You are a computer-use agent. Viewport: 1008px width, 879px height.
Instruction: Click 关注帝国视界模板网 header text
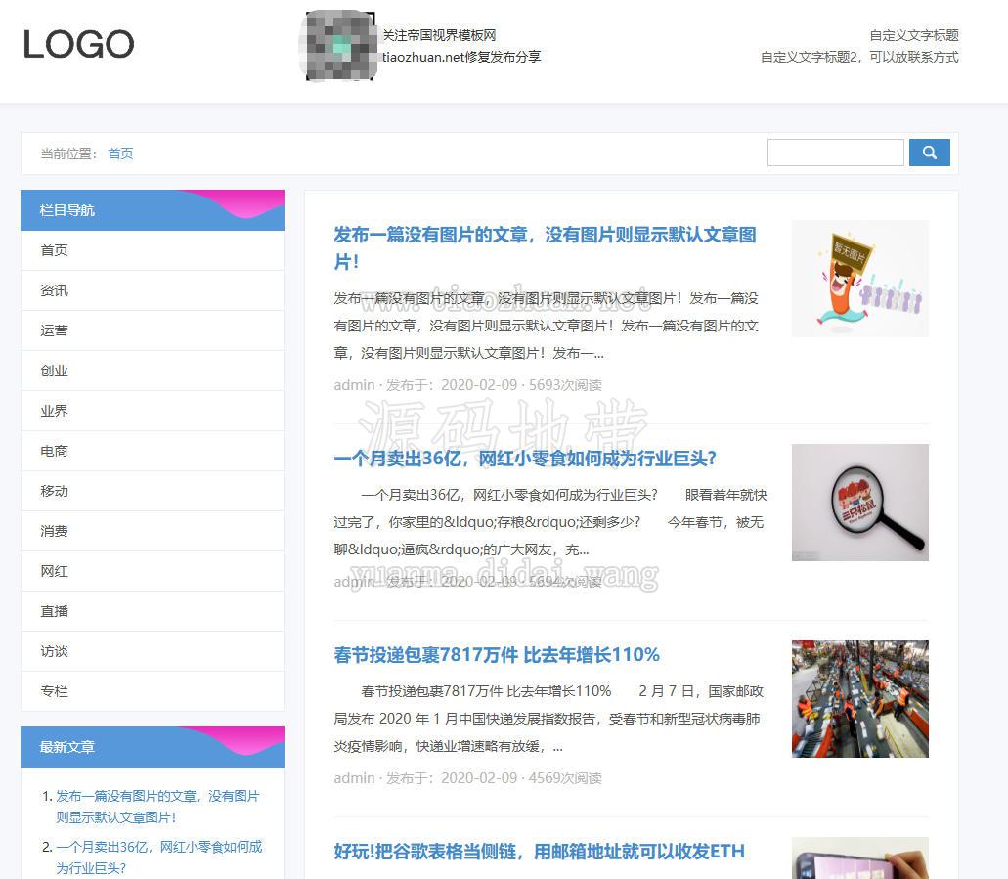(x=439, y=35)
